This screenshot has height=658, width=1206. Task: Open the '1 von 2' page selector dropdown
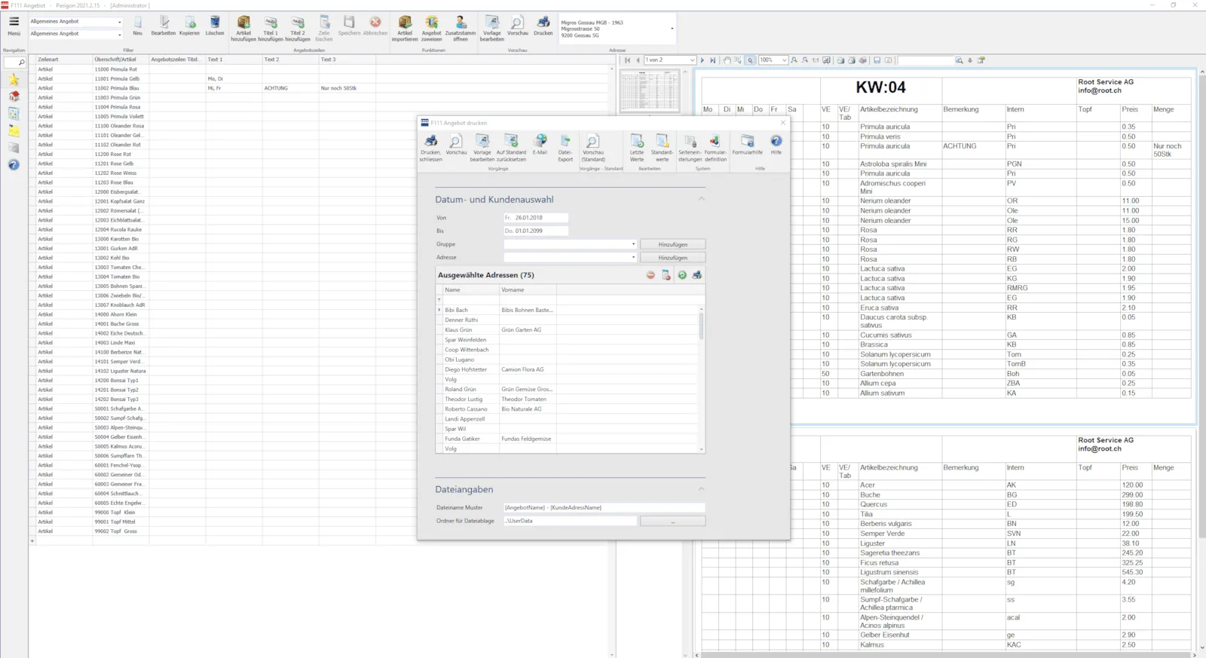point(692,60)
